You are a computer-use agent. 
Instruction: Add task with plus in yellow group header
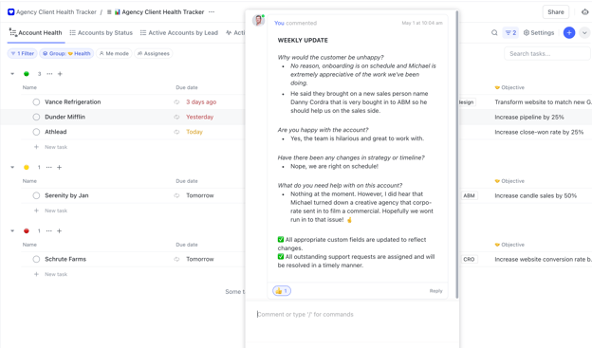click(59, 167)
